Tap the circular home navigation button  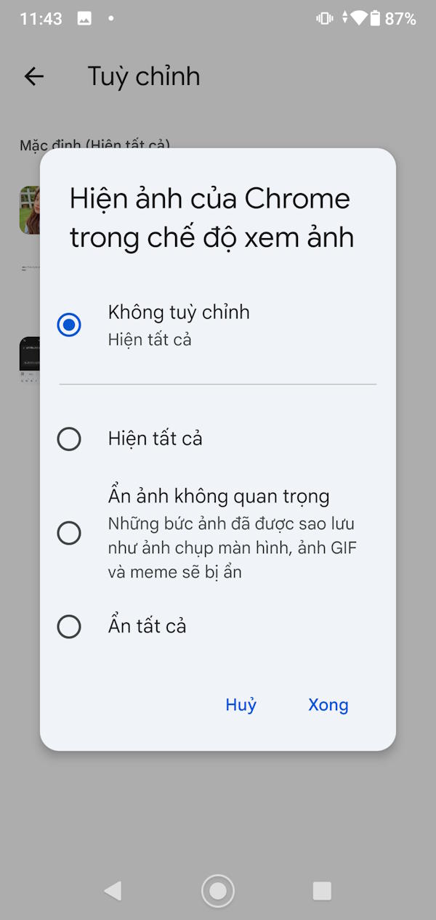(217, 890)
